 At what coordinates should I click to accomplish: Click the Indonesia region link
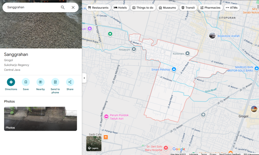(x=193, y=154)
